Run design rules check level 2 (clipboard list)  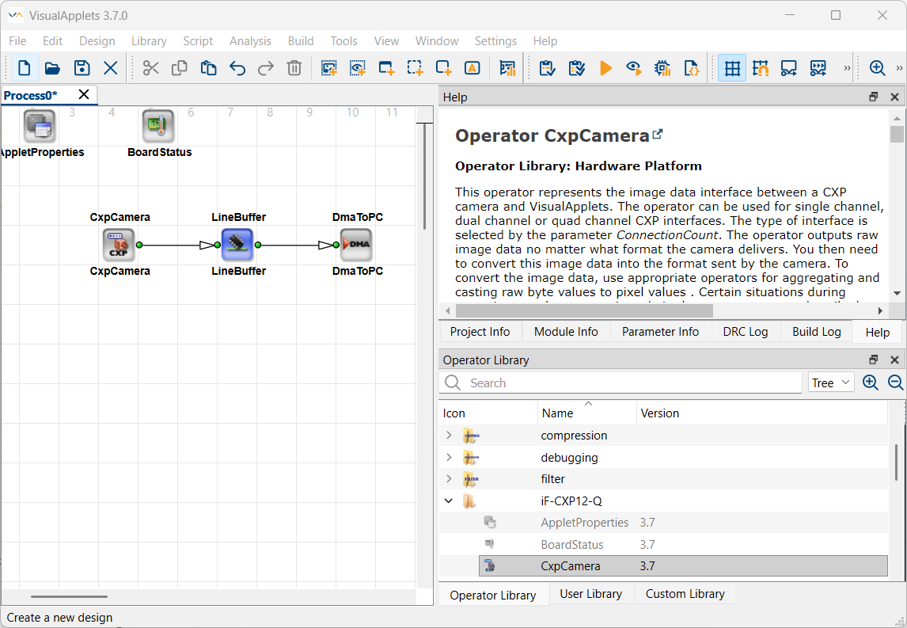point(576,68)
